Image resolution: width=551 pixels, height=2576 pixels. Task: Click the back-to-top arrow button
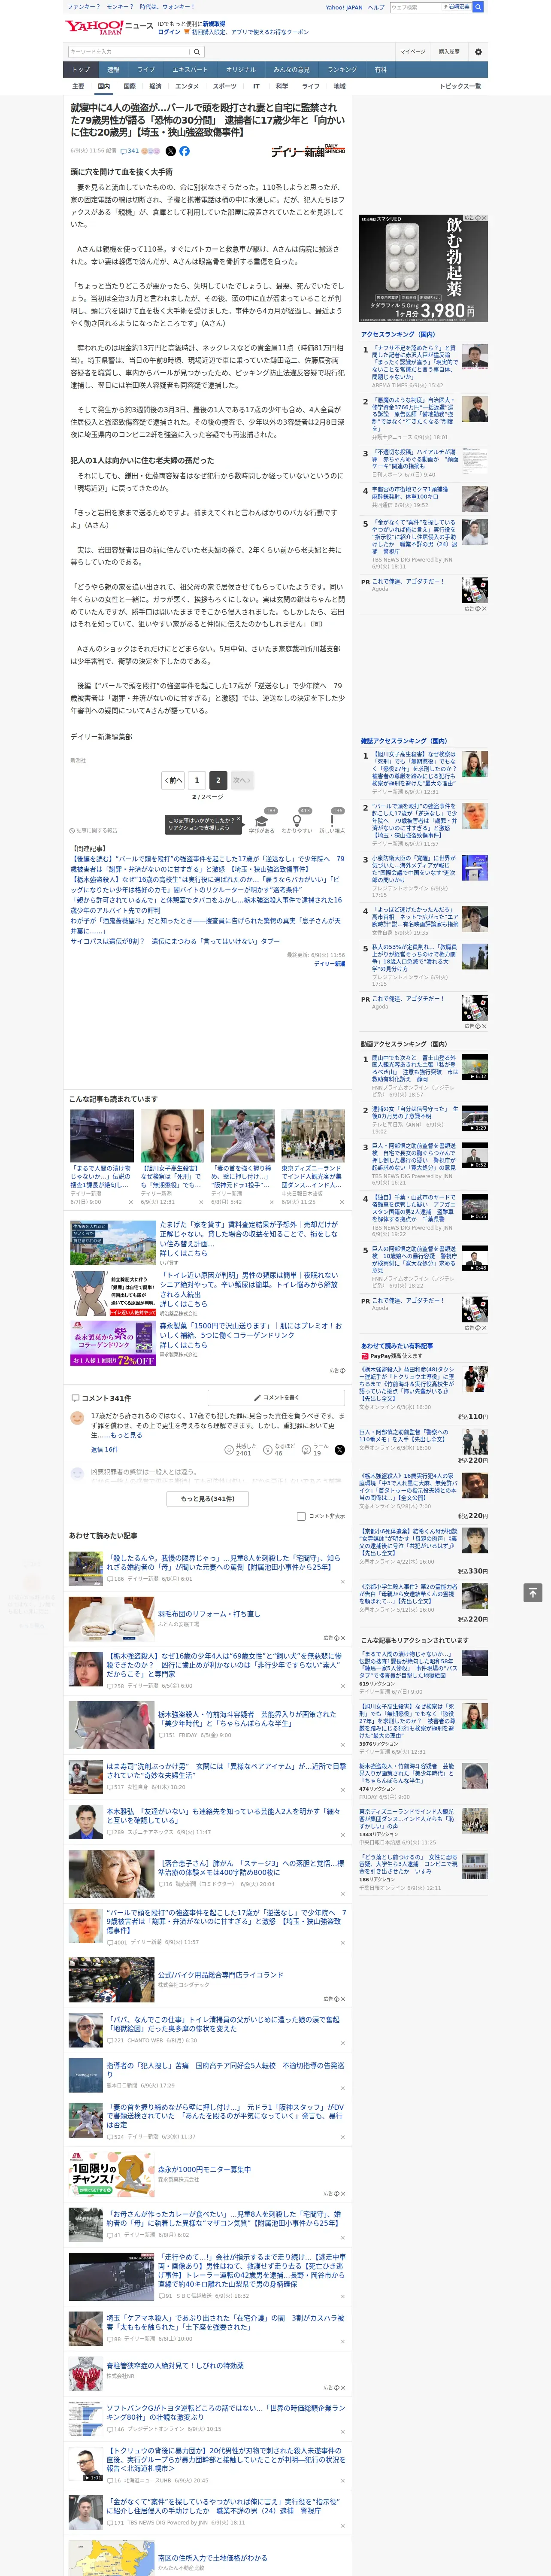pyautogui.click(x=533, y=1593)
